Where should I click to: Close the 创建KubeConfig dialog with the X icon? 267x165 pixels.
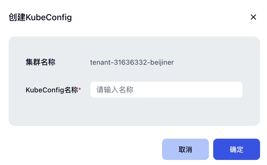(x=253, y=17)
